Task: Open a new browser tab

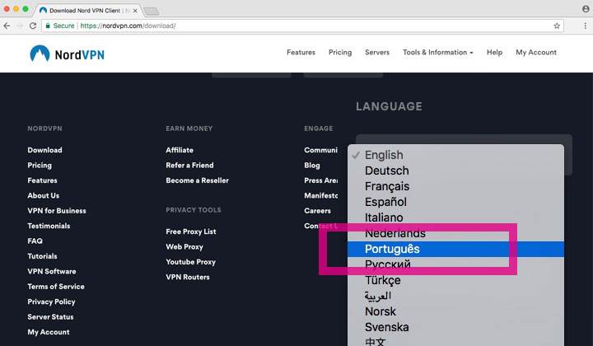Action: [x=152, y=12]
